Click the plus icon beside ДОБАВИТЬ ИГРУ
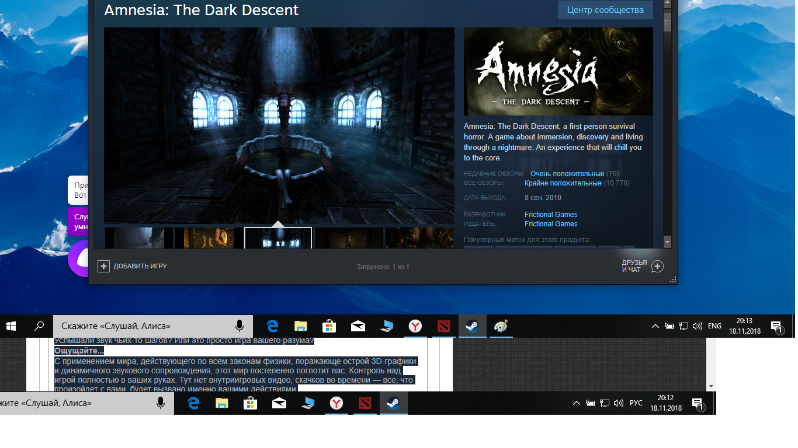The image size is (798, 448). 103,267
